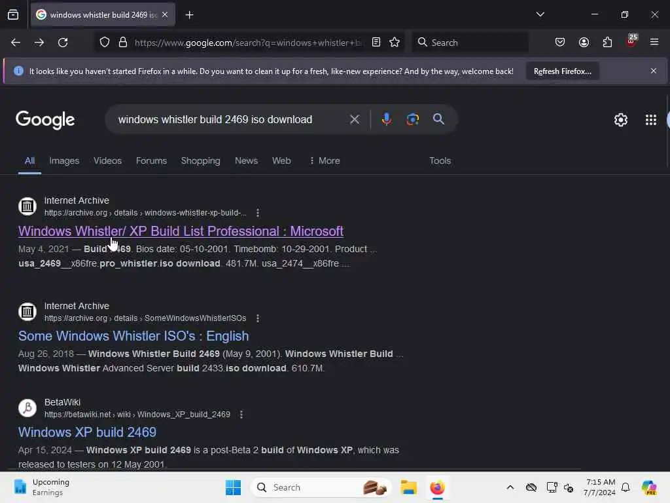670x503 pixels.
Task: Search by image with Lens
Action: tap(412, 119)
